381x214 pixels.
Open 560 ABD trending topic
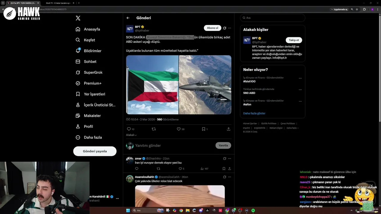click(x=249, y=93)
